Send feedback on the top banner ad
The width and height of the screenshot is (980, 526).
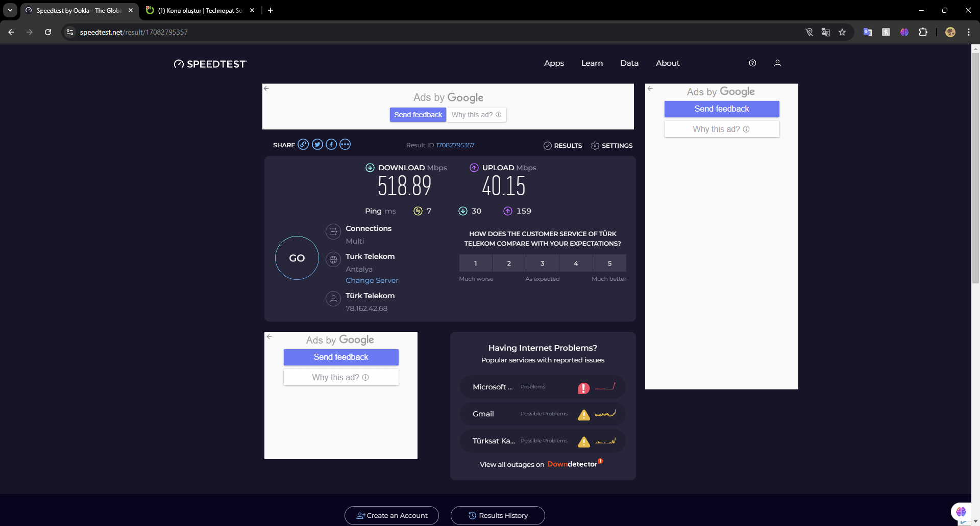[x=418, y=115]
